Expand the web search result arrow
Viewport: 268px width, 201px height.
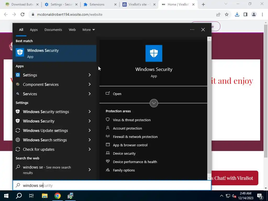90,170
